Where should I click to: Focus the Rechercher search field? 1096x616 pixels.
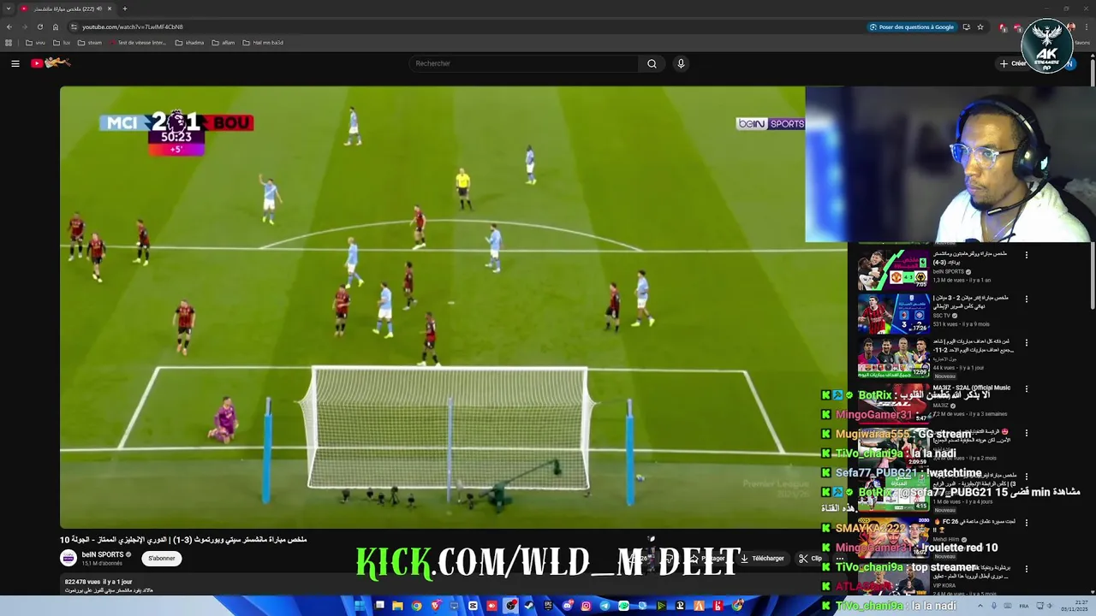(524, 63)
